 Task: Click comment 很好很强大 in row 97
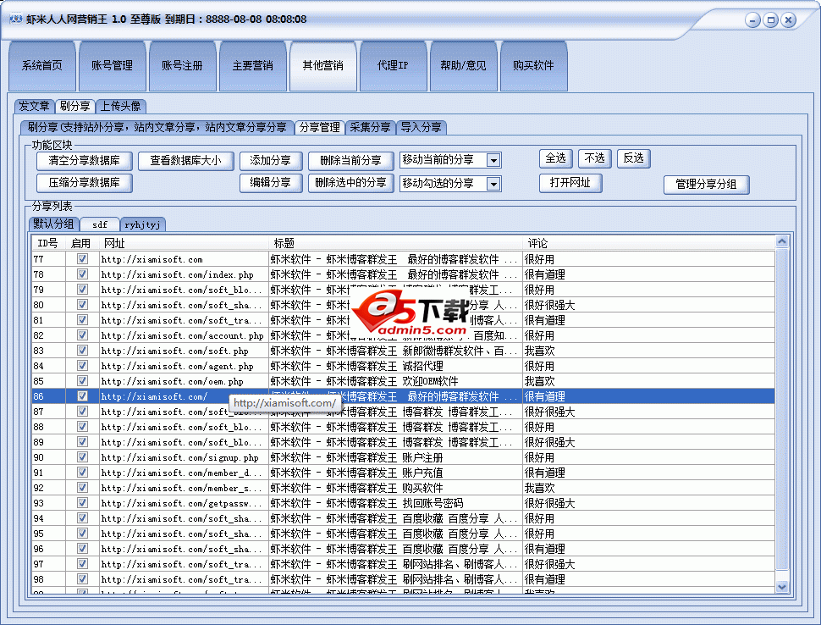click(x=550, y=564)
